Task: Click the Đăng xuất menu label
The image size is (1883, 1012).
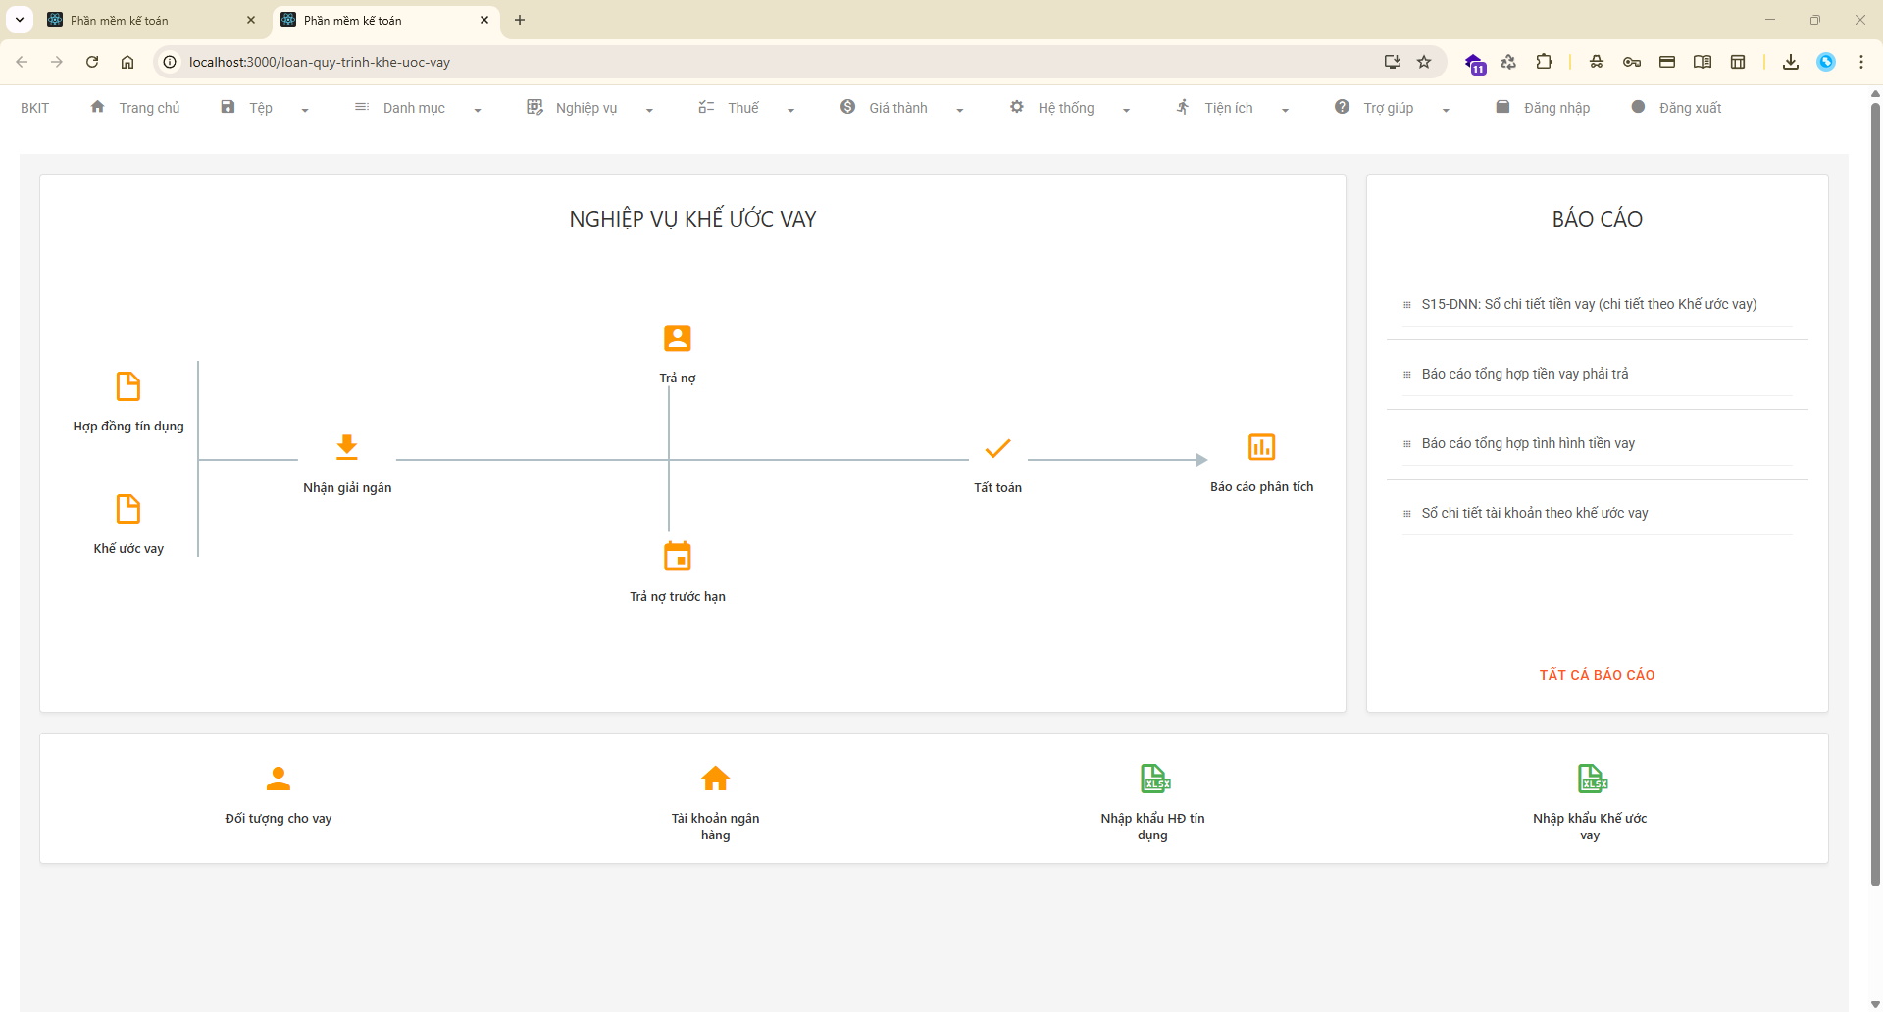Action: pyautogui.click(x=1690, y=108)
